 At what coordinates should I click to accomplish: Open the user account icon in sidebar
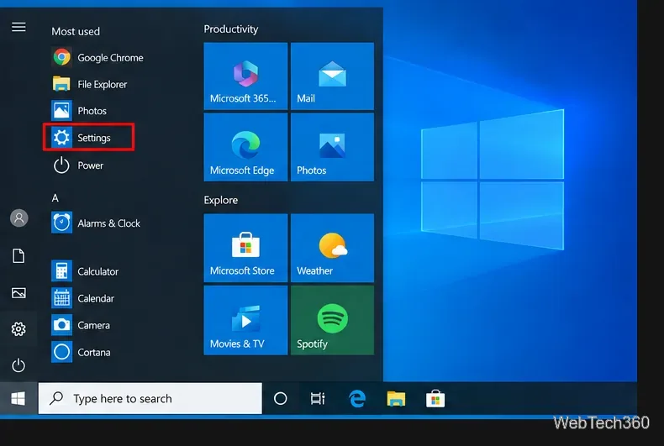point(19,218)
